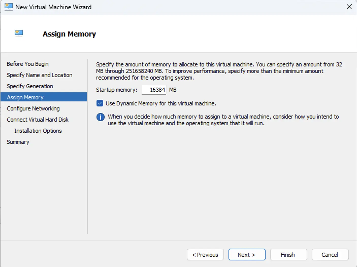Click the Assign Memory header icon
Image resolution: width=357 pixels, height=267 pixels.
(x=19, y=33)
